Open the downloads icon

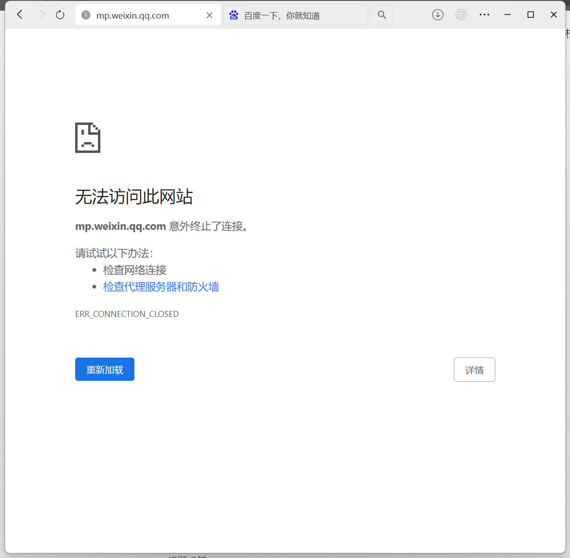click(438, 15)
